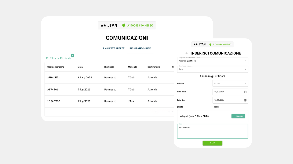293x164 pixels.
Task: Click Azienda in the 1C56D7DA row
Action: pos(152,102)
